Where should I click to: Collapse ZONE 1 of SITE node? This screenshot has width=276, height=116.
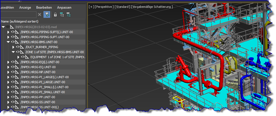13,52
